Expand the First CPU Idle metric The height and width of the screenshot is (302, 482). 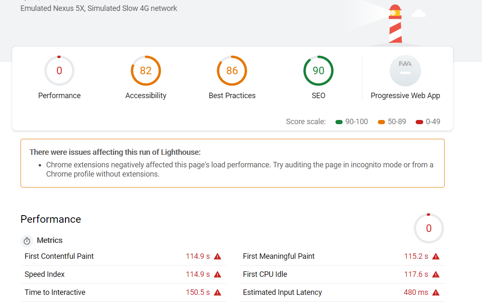341,274
